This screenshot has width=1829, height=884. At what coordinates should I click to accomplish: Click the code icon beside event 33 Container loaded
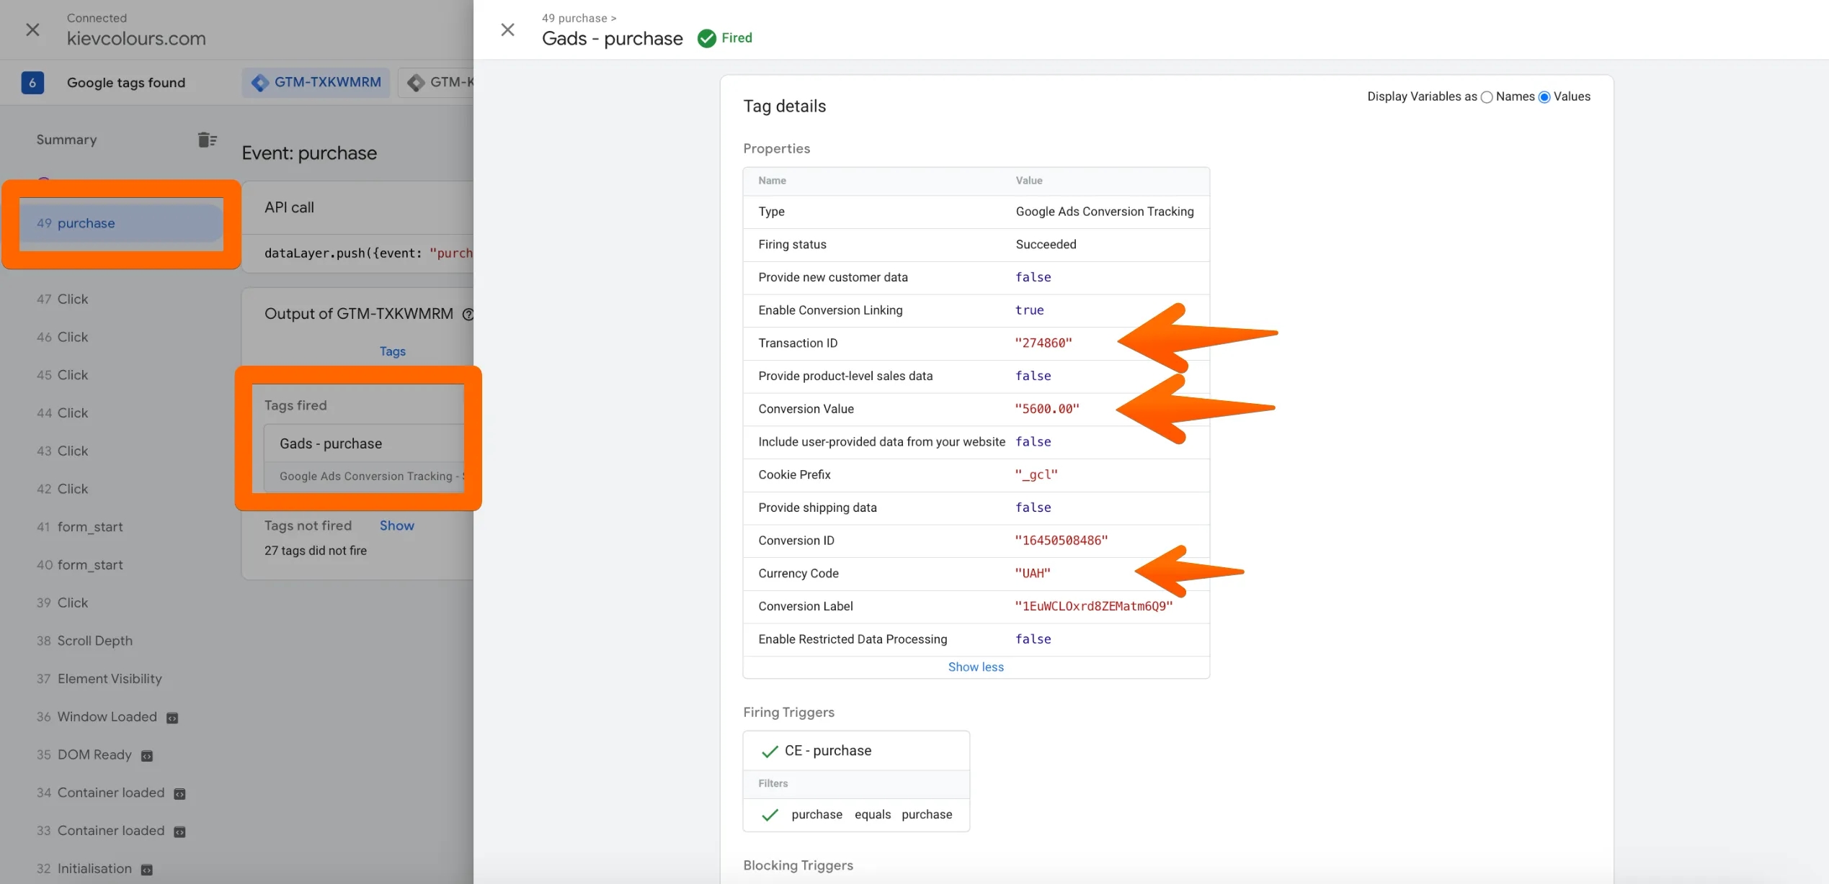click(x=180, y=831)
